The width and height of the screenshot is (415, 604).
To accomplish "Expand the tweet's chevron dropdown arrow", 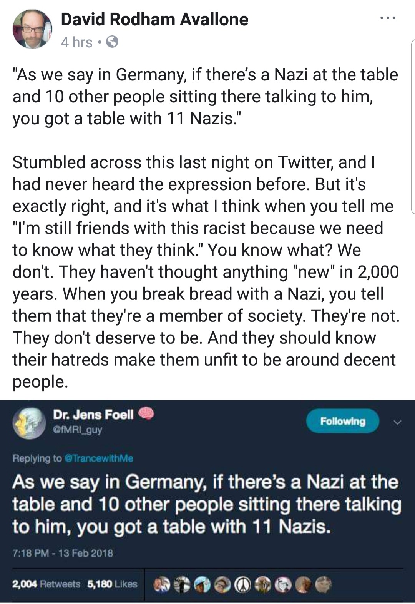I will coord(398,423).
